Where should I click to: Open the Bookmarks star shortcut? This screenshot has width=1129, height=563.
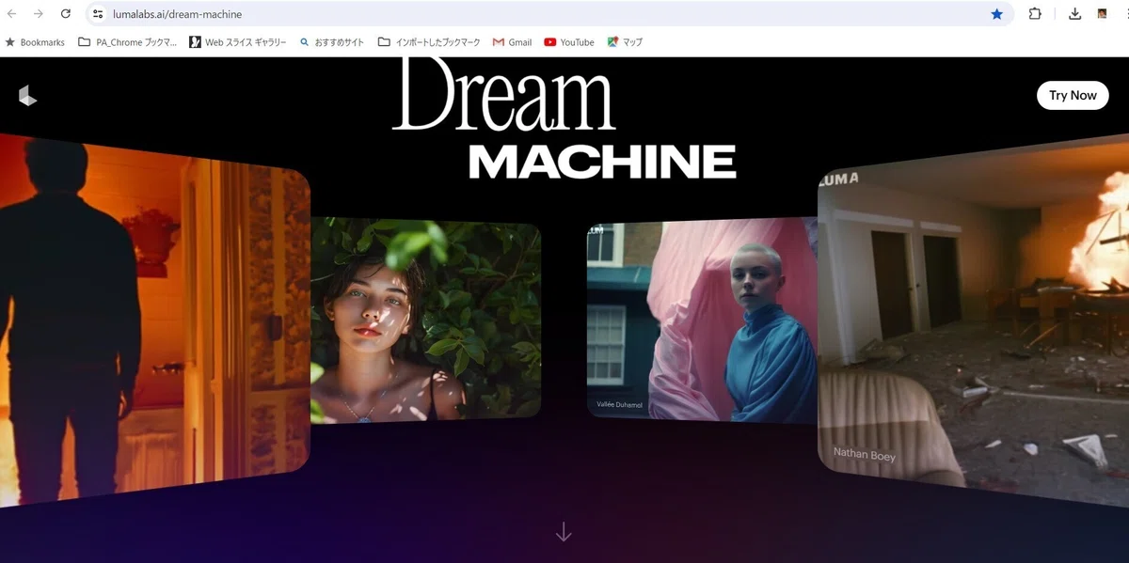point(36,42)
